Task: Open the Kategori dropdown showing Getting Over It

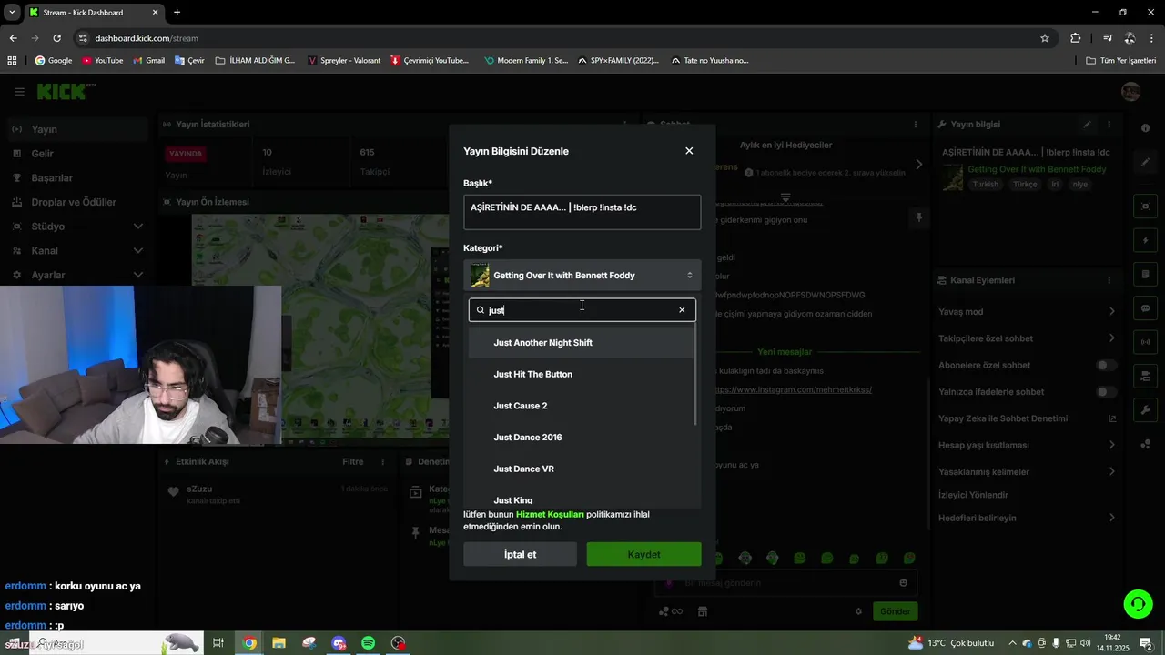Action: [582, 275]
